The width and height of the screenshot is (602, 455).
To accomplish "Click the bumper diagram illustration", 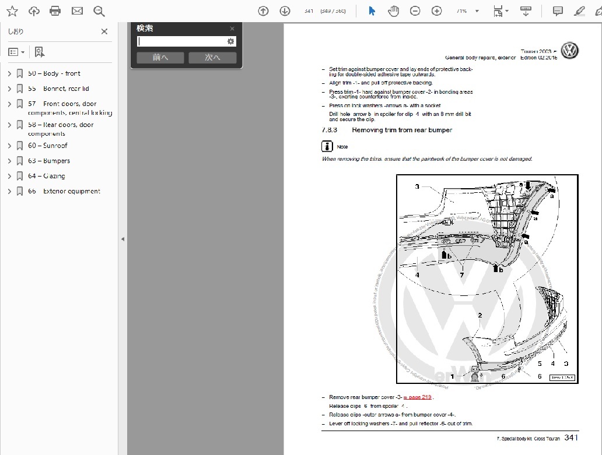I will 487,278.
